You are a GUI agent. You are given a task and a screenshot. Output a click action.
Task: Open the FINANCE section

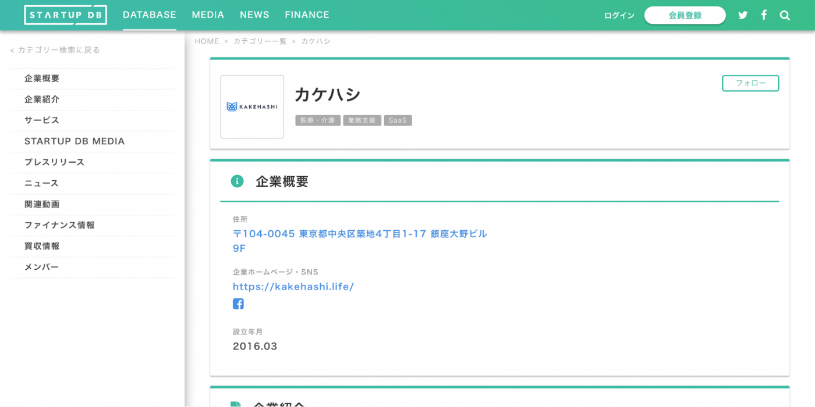click(x=307, y=15)
